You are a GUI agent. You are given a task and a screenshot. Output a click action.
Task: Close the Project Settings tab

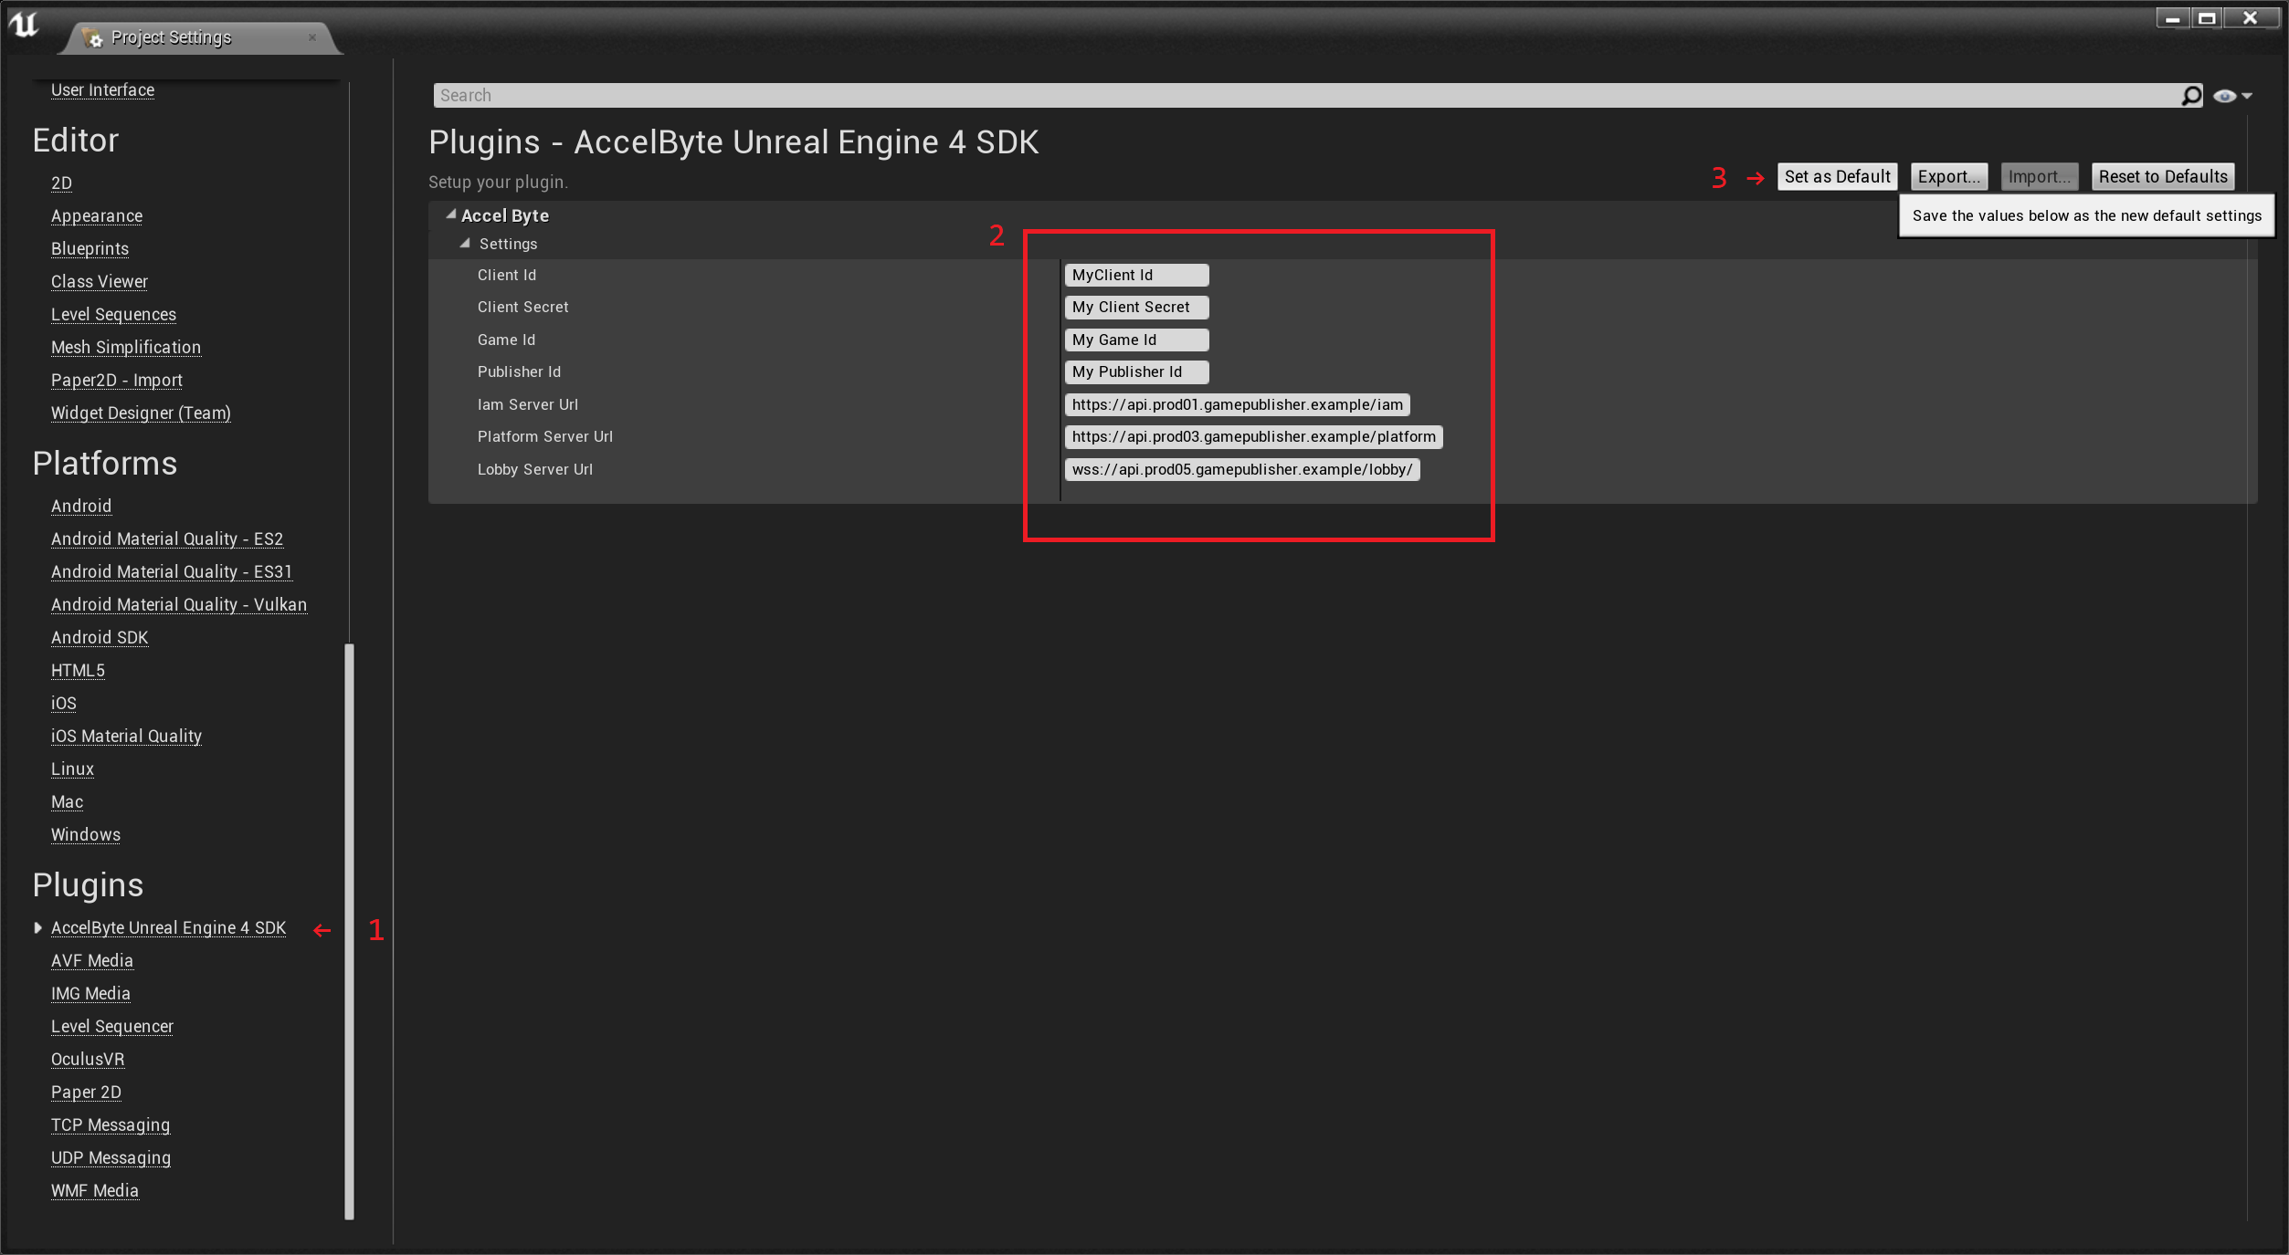tap(312, 37)
